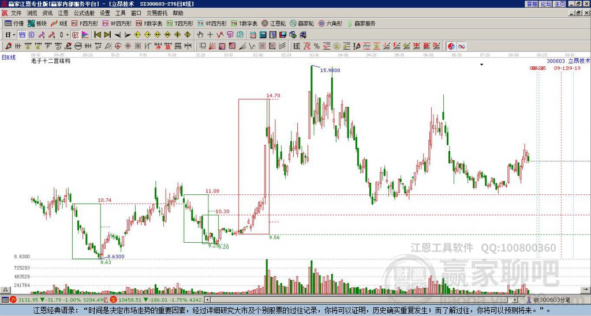Screen dimensions: 591x316
Task: Click the yellow diamond right-arrow icon
Action: tap(147, 35)
